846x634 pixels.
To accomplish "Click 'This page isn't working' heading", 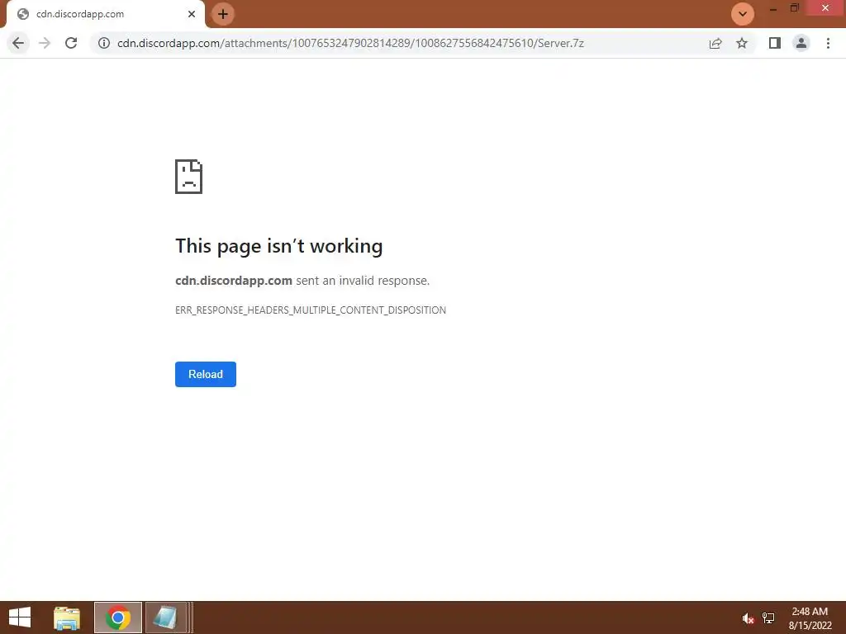I will (279, 246).
